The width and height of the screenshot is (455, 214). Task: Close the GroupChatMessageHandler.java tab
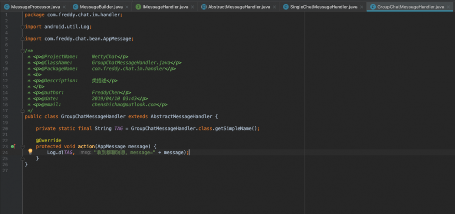449,7
